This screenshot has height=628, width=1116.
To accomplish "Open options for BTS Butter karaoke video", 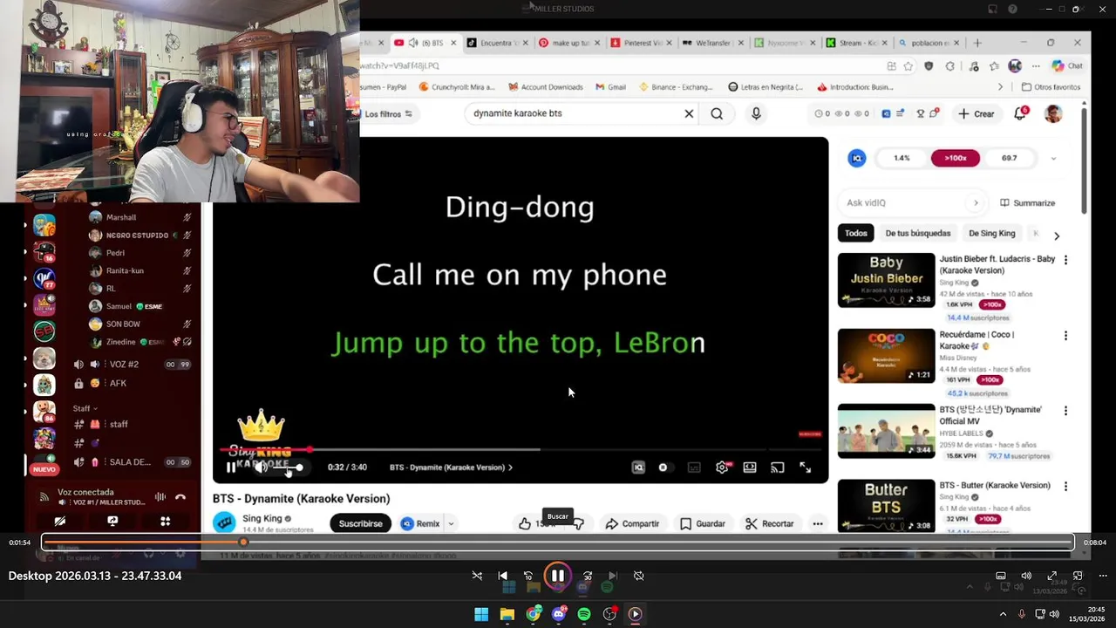I will [1065, 486].
